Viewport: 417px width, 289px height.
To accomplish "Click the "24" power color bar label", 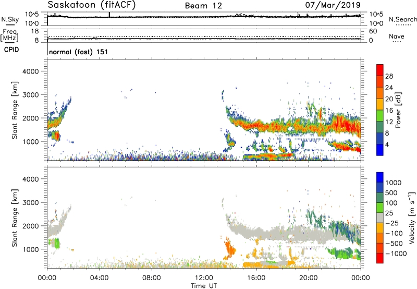I will 389,88.
